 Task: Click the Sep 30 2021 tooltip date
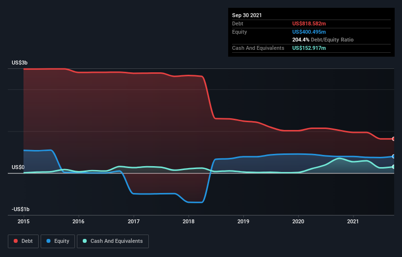coord(247,15)
